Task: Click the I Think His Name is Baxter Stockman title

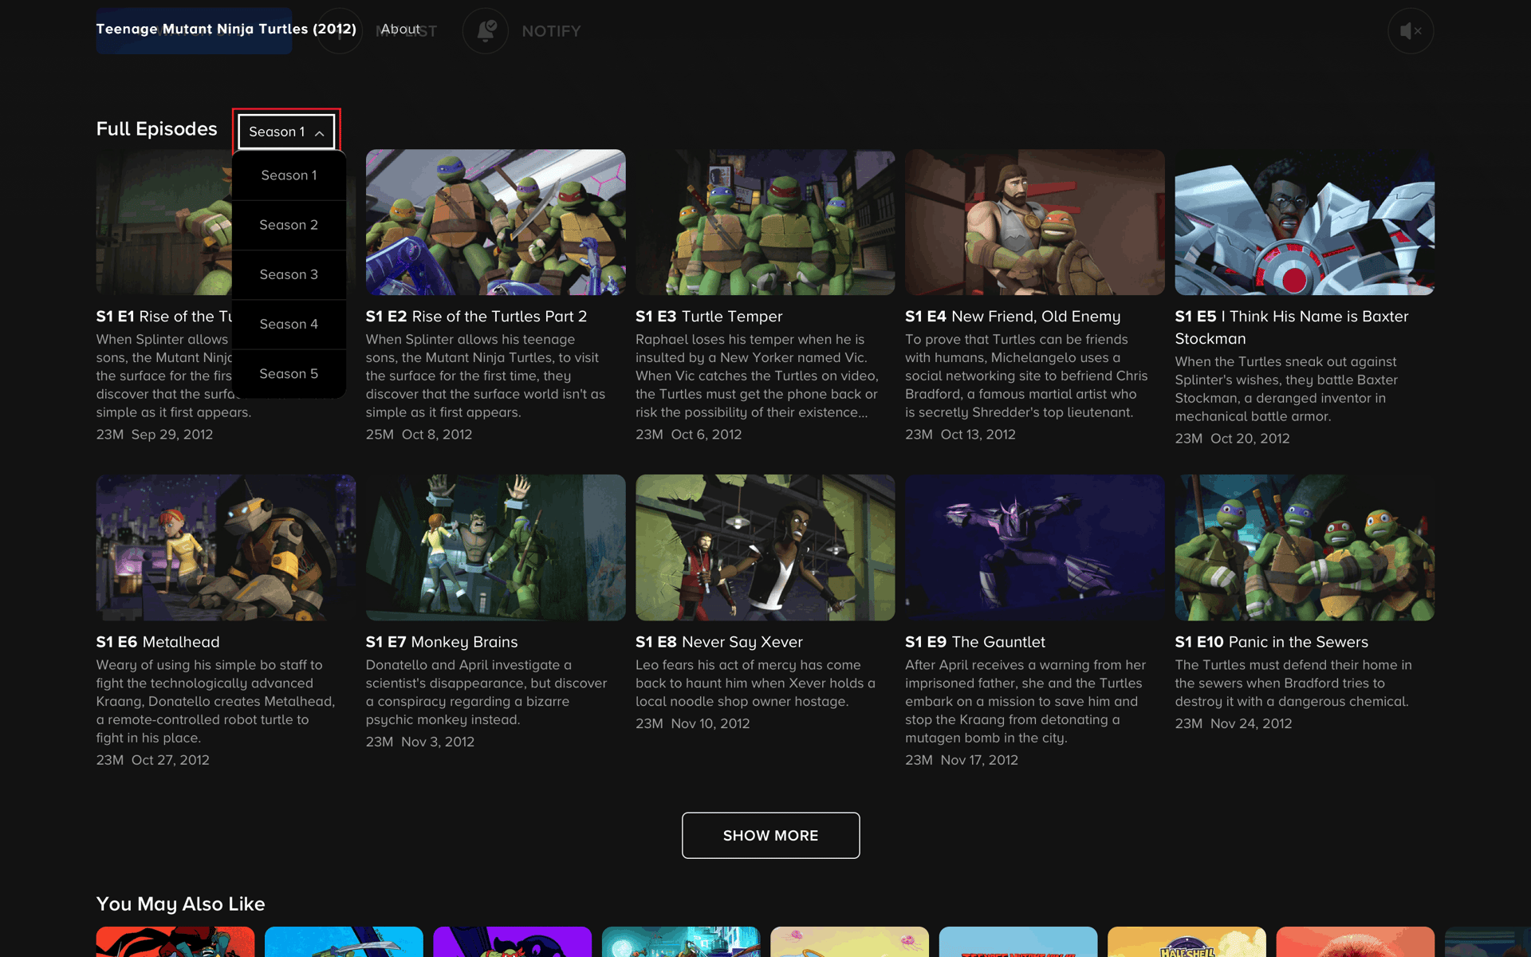Action: tap(1292, 328)
